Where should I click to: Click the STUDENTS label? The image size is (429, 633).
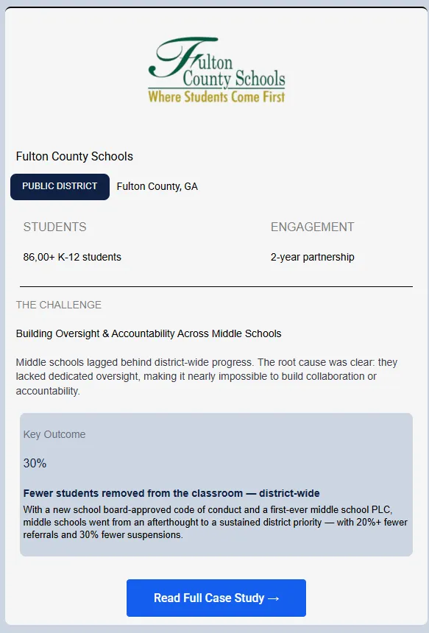pos(55,227)
